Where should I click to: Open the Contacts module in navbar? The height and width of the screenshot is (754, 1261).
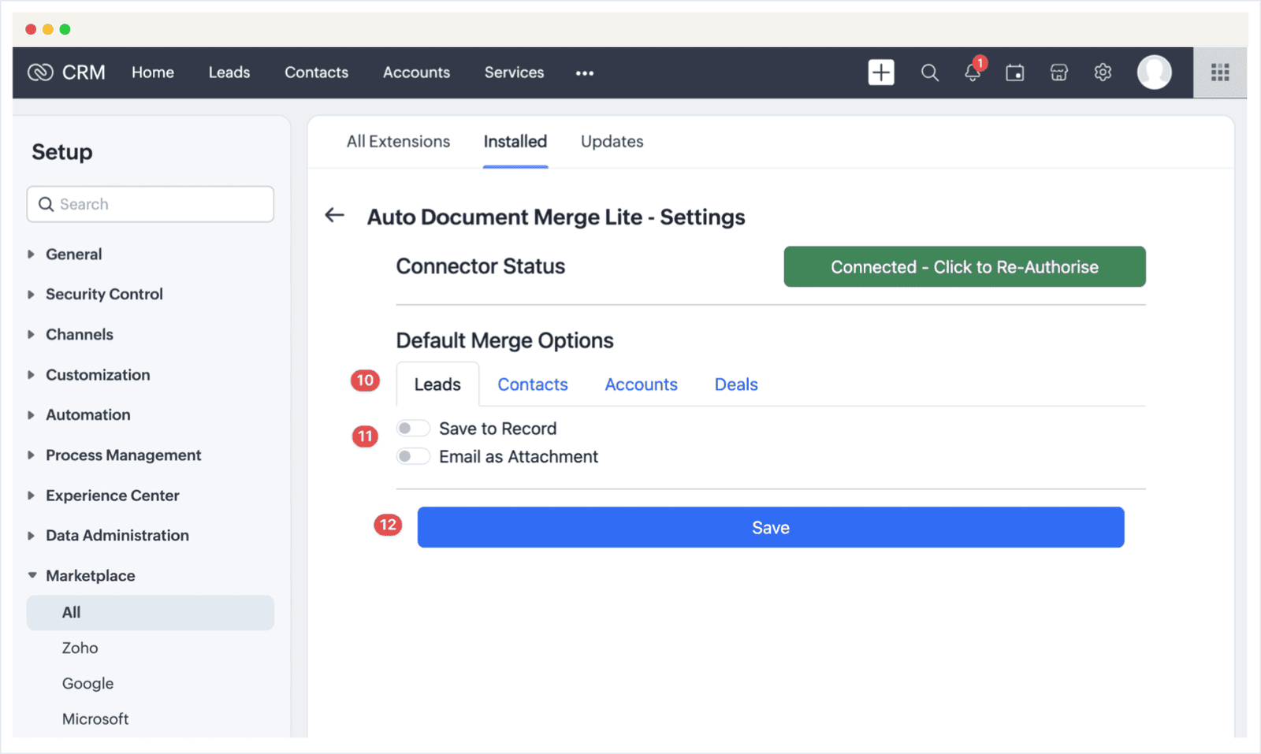[x=316, y=72]
